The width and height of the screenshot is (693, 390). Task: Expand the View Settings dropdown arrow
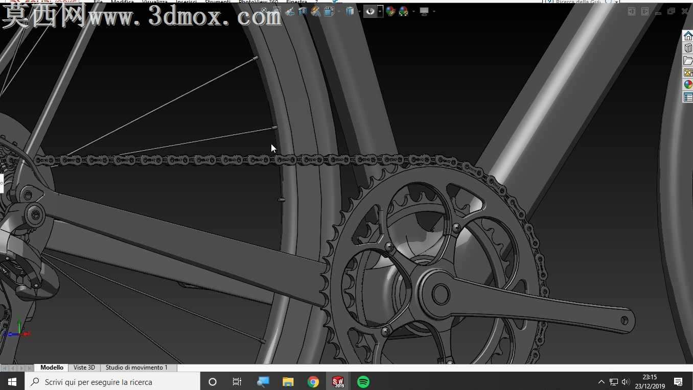tap(434, 11)
